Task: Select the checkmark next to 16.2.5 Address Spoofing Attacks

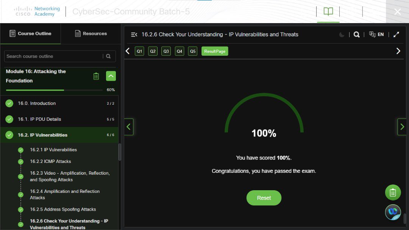Action: (x=20, y=209)
